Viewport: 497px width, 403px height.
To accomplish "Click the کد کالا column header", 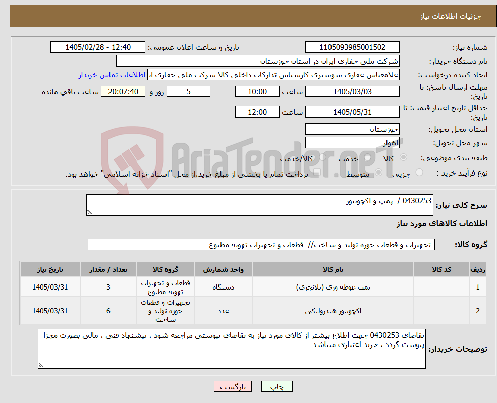I will (441, 270).
